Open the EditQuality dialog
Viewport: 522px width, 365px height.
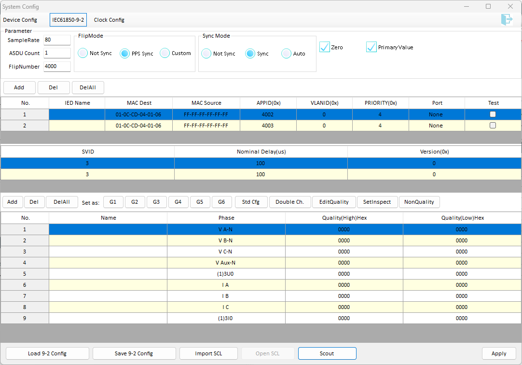(x=333, y=202)
